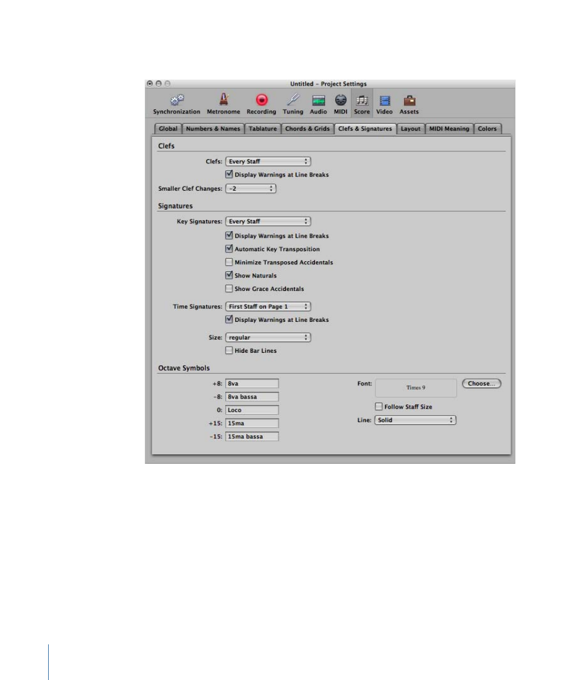Switch to the Colors tab
567x680 pixels.
click(487, 129)
